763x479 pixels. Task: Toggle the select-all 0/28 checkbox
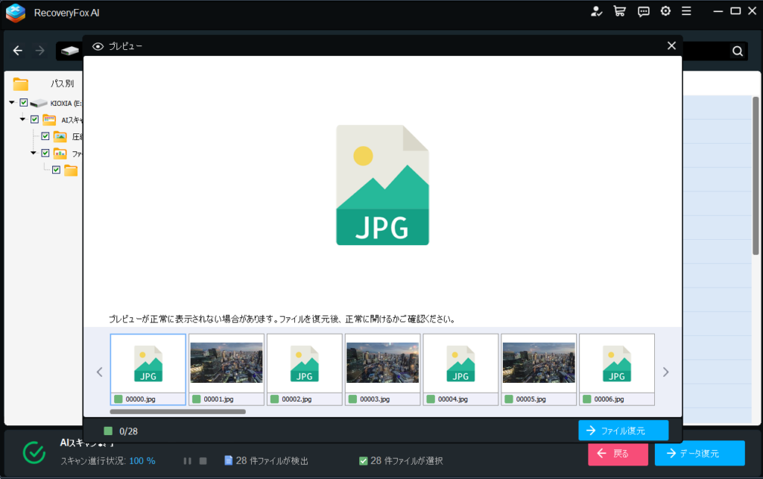click(x=108, y=431)
